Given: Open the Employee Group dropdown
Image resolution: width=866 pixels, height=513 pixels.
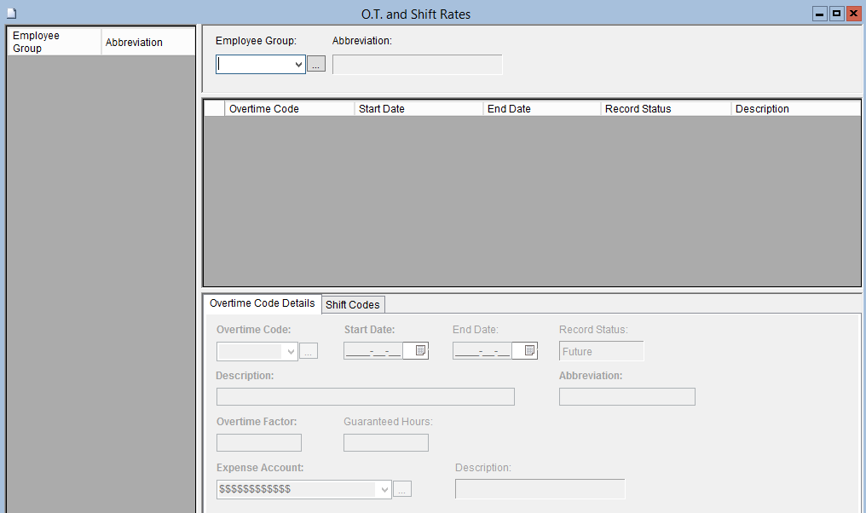Looking at the screenshot, I should point(298,65).
